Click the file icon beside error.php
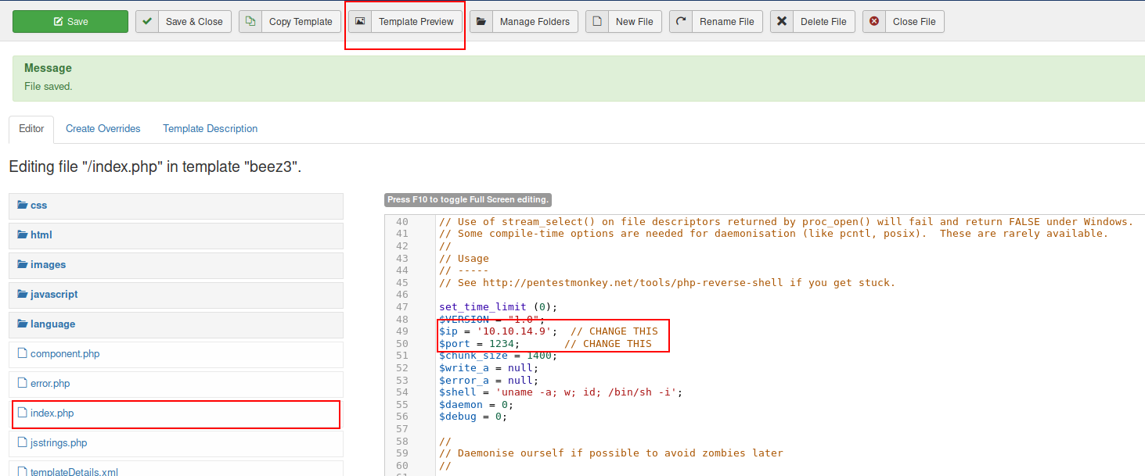The height and width of the screenshot is (476, 1145). pyautogui.click(x=23, y=384)
